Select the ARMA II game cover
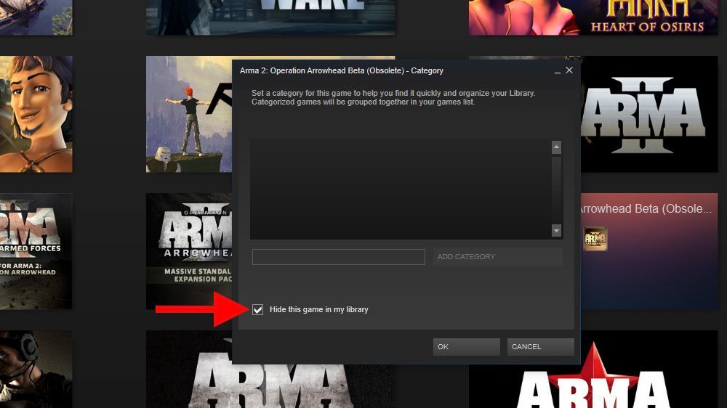 point(649,115)
